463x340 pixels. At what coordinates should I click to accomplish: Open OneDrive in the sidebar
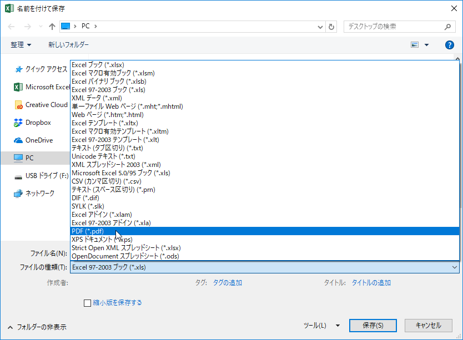[33, 140]
